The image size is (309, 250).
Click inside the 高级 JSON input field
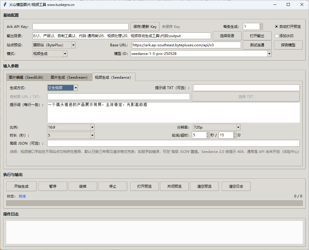tap(173, 143)
